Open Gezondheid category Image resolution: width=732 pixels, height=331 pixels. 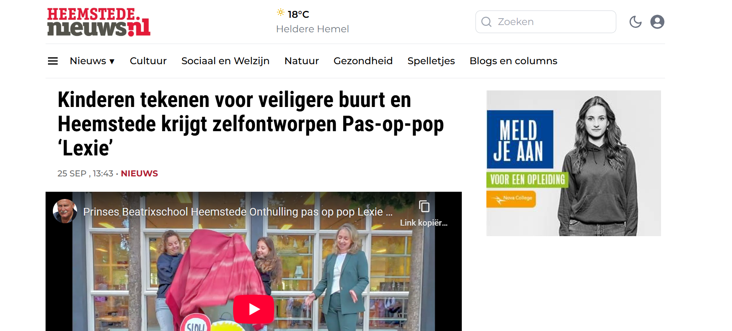[x=363, y=61]
